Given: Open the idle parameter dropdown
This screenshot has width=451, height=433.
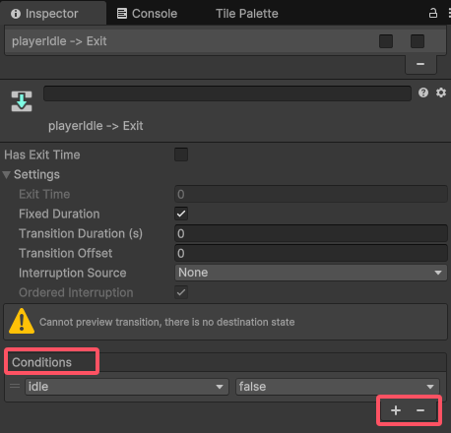Looking at the screenshot, I should coord(127,387).
